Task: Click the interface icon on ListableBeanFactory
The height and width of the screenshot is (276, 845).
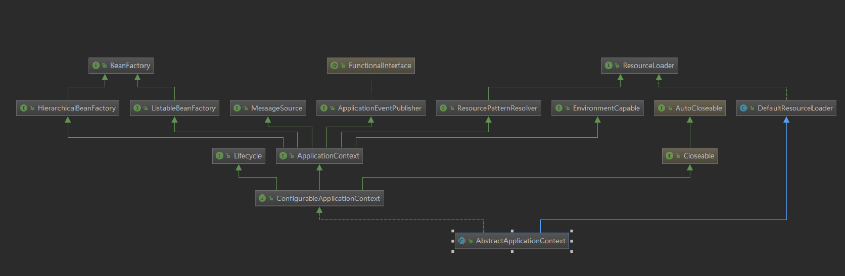Action: [x=137, y=108]
